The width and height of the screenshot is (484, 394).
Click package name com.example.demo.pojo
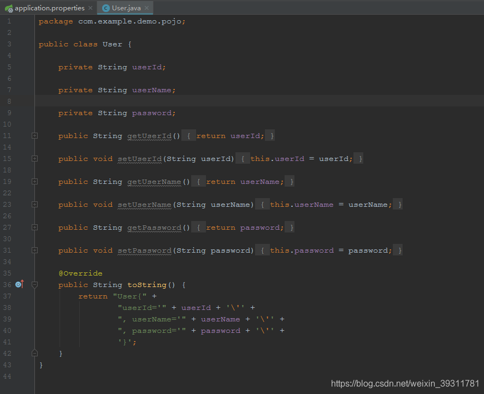[x=129, y=22]
